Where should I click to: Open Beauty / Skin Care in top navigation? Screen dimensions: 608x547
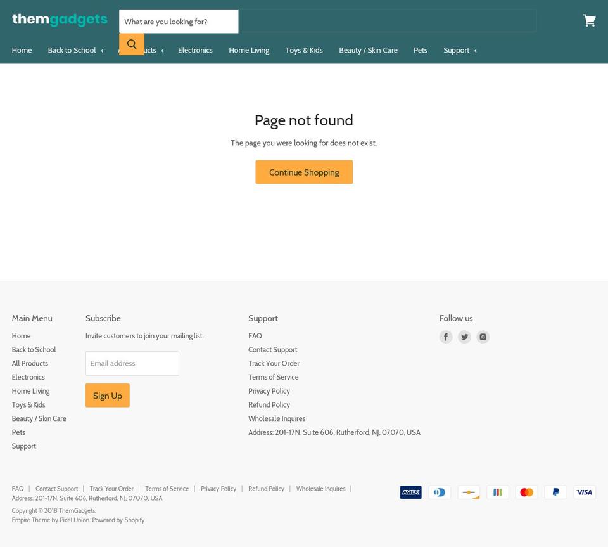pyautogui.click(x=368, y=50)
